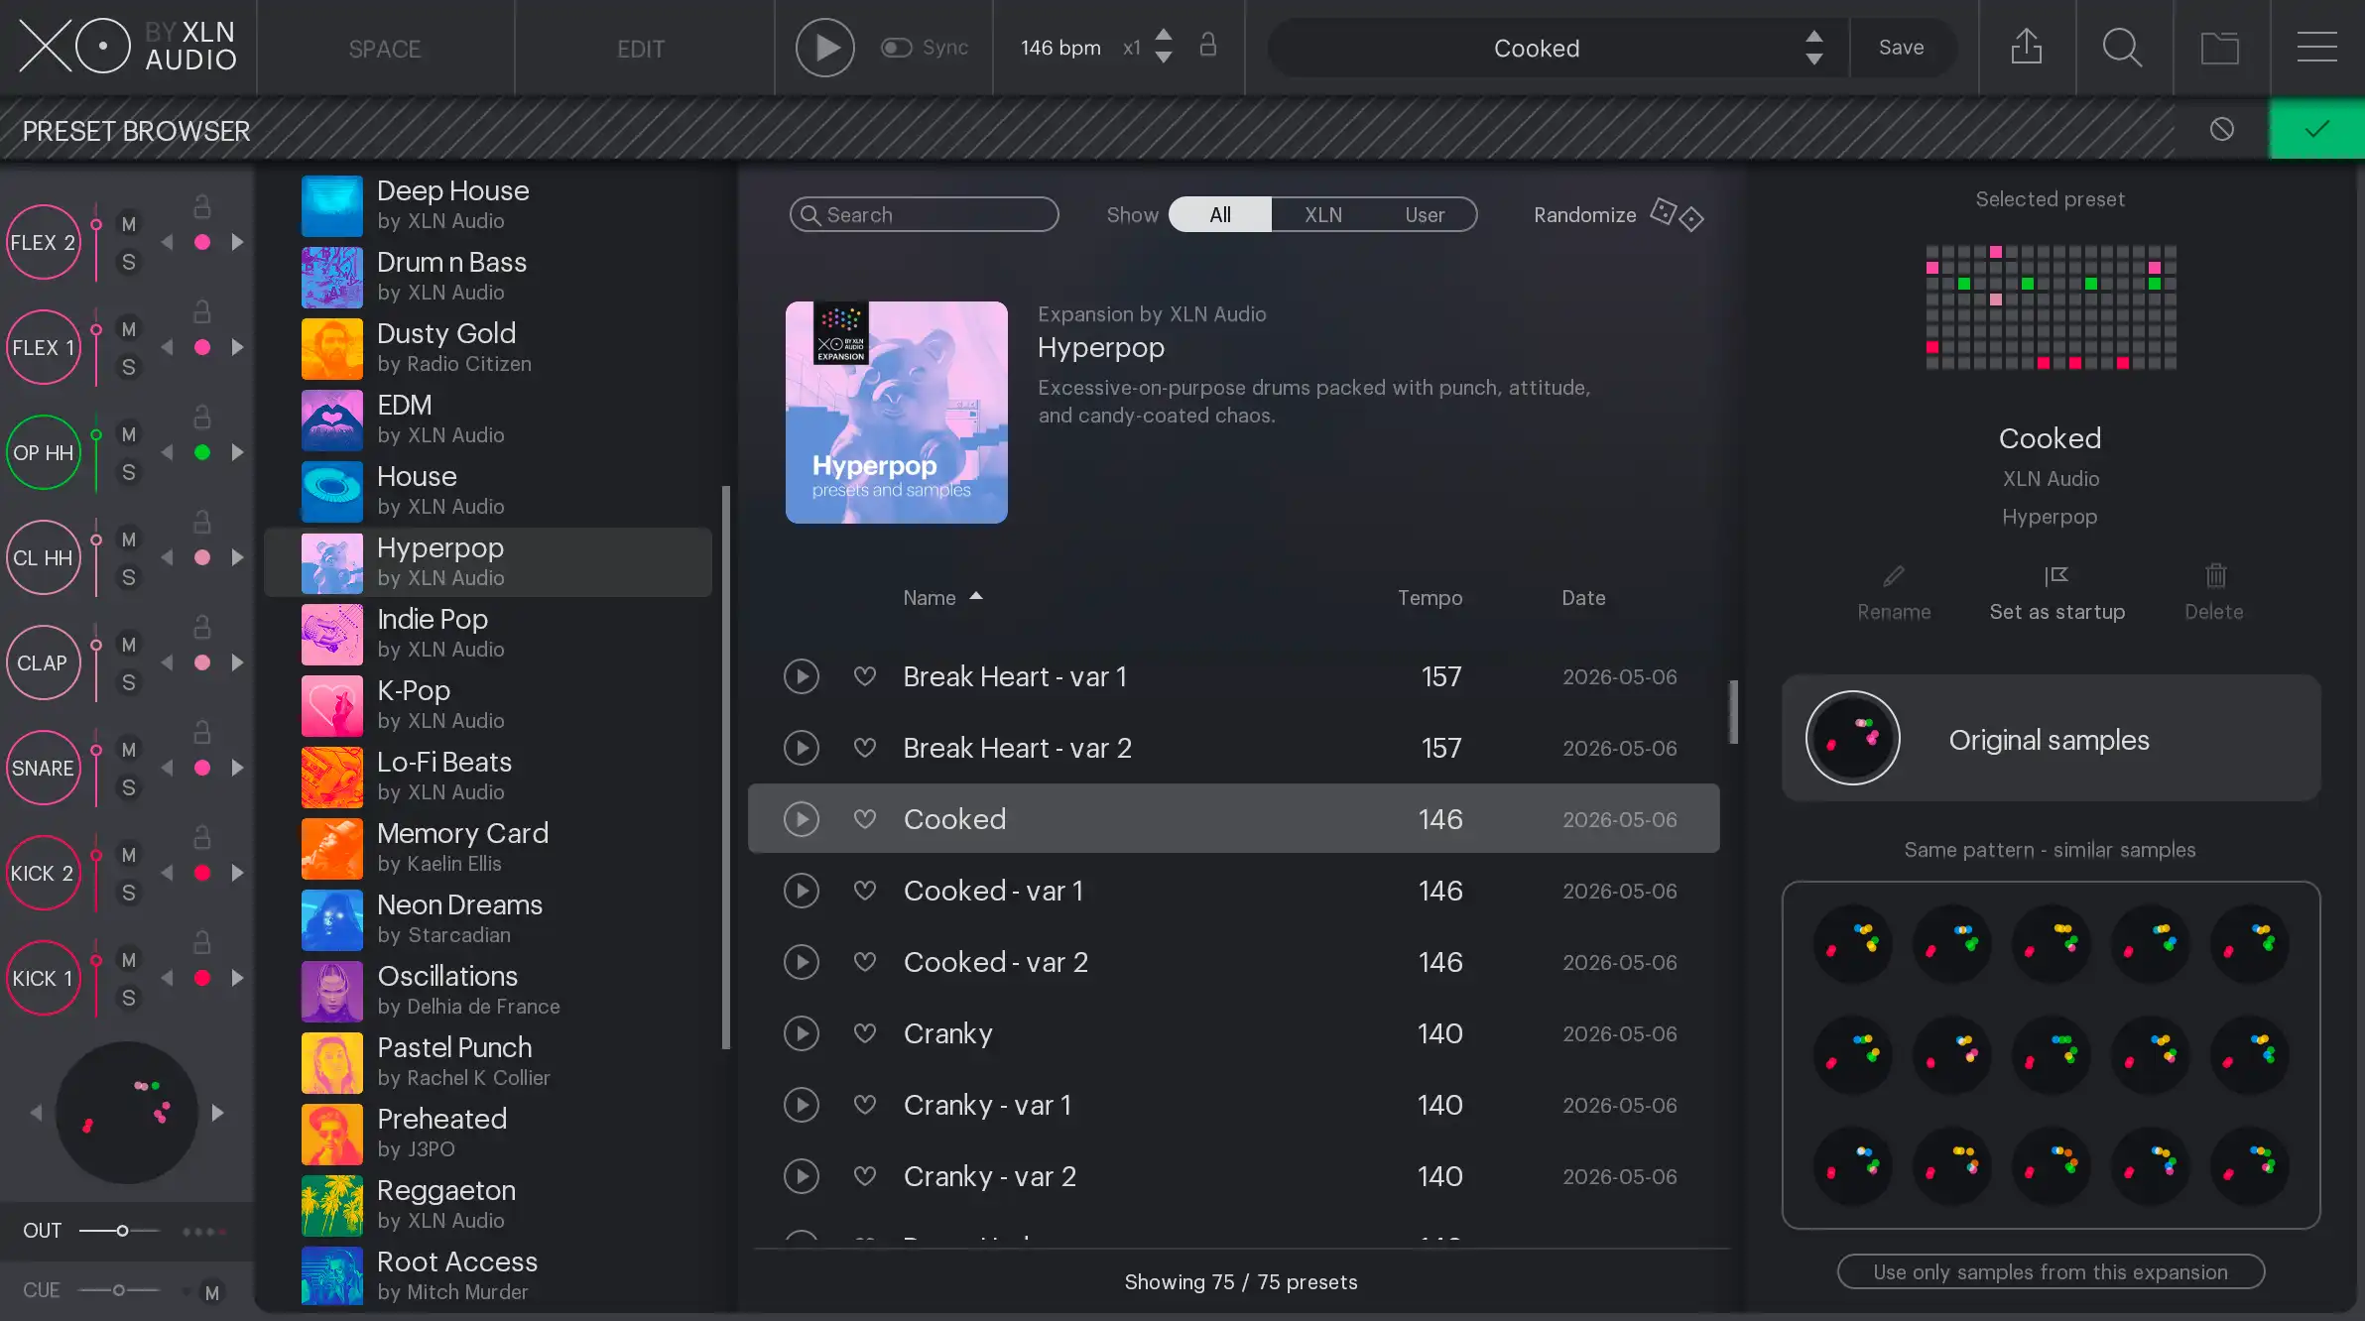This screenshot has height=1321, width=2365.
Task: Adjust the OUT volume slider
Action: click(x=119, y=1231)
